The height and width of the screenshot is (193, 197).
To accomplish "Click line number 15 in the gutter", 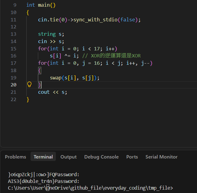I will (13, 49).
